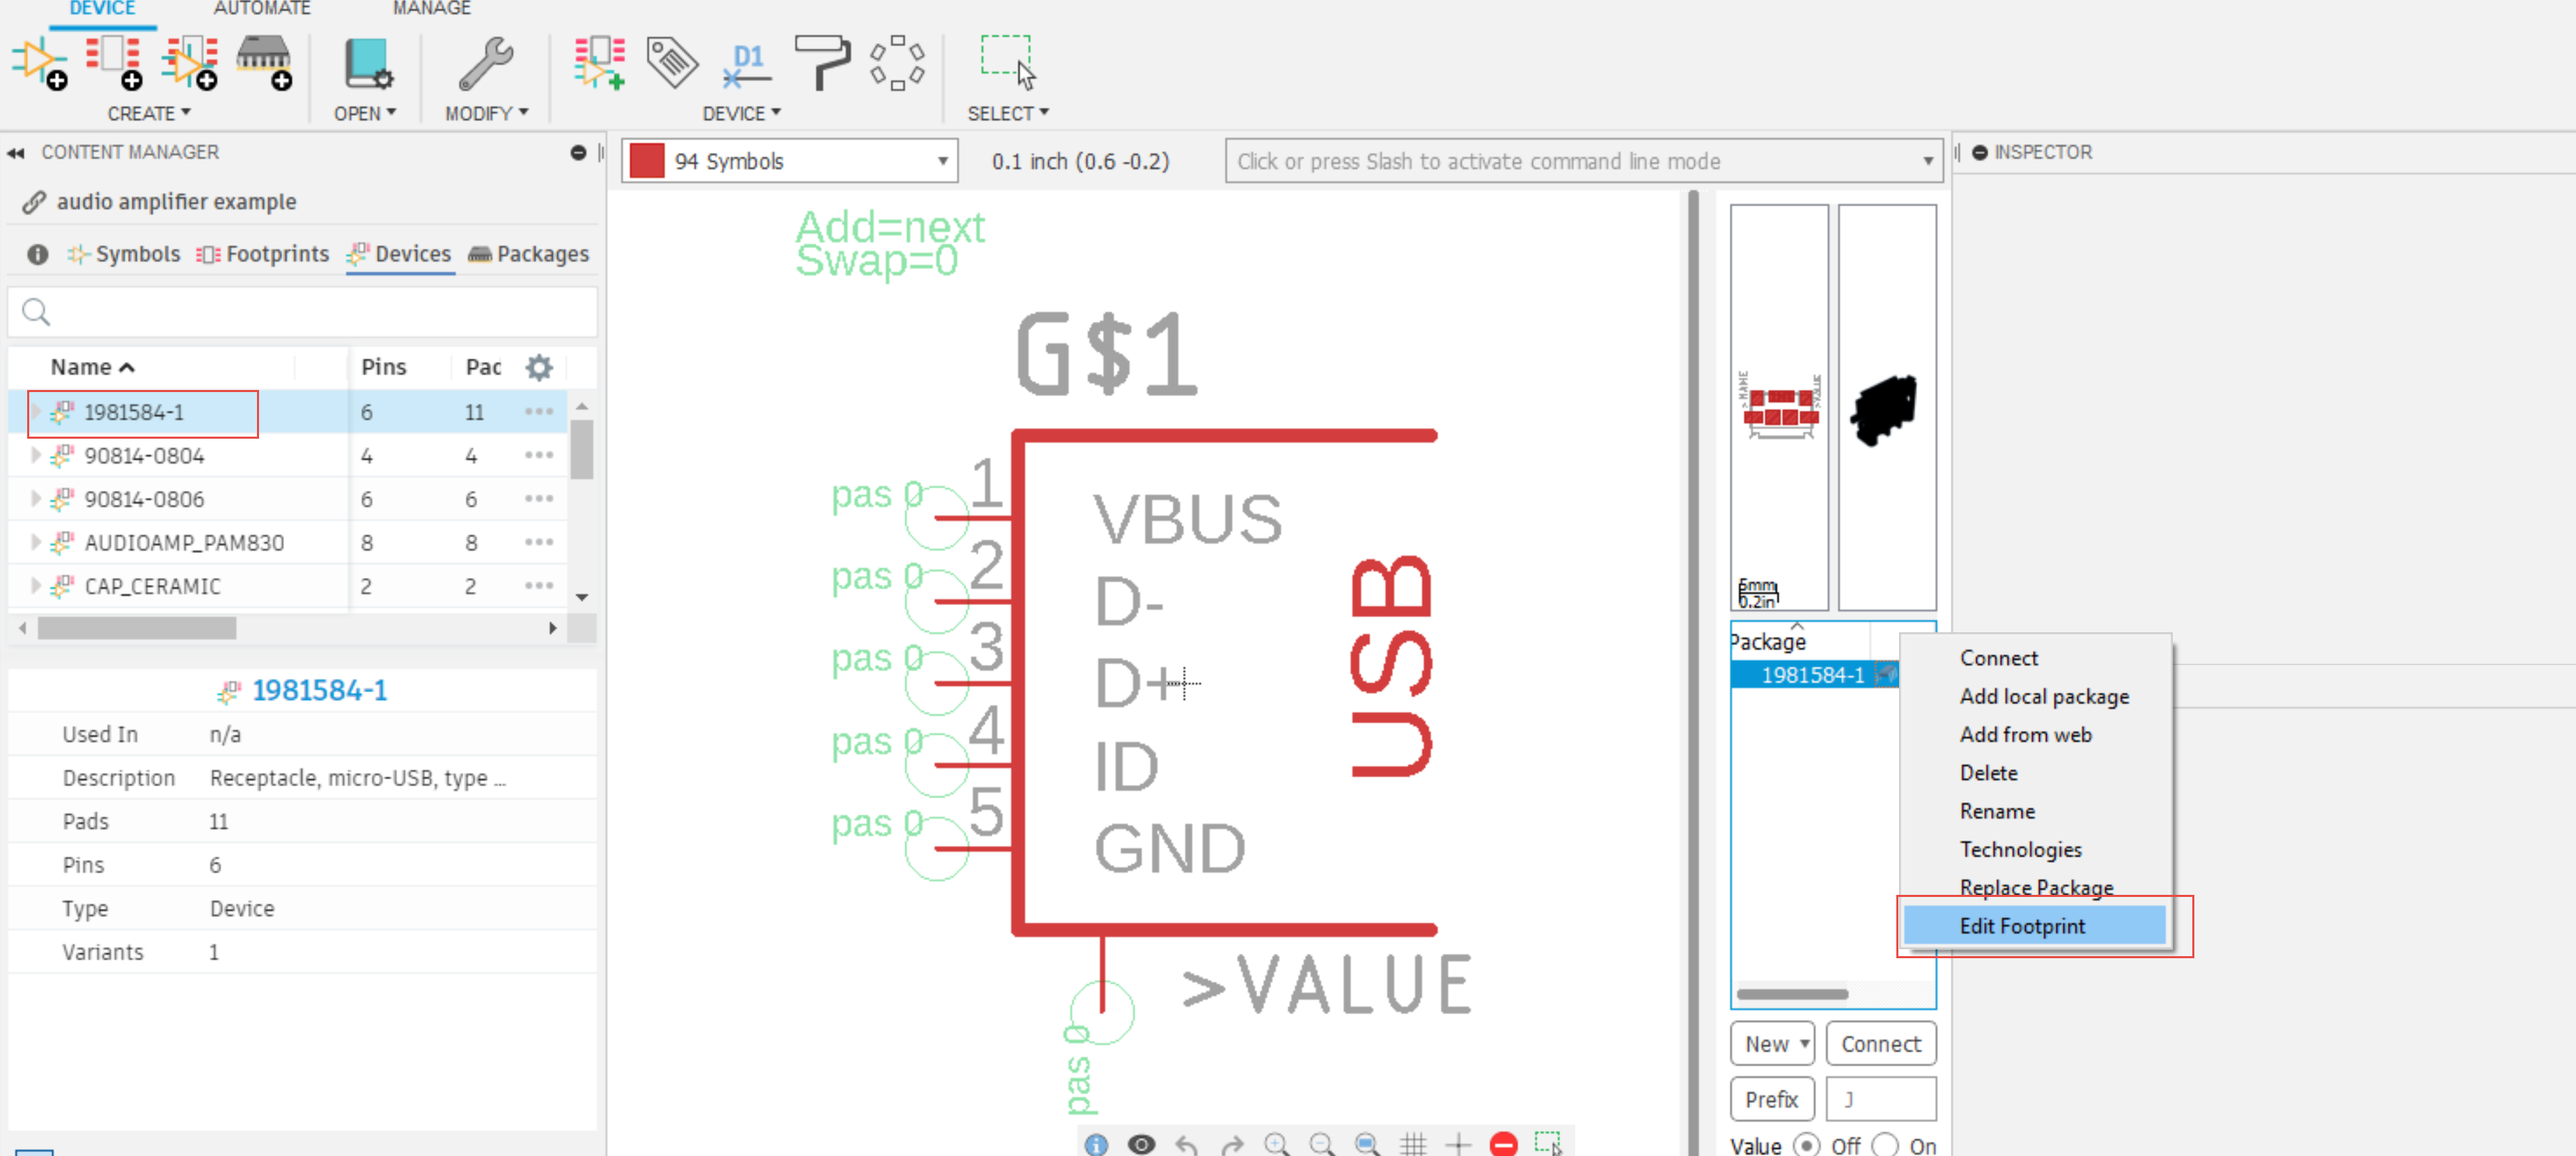Click the red layer color swatch
Screen dimensions: 2576x1156
(x=647, y=161)
